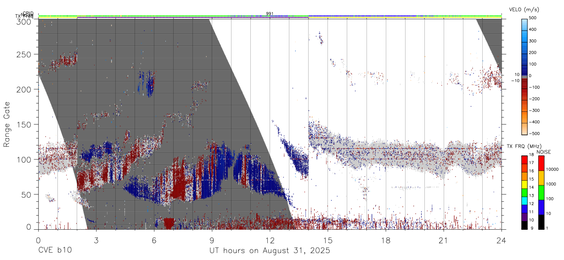Click the "UT hours on August 31, 2025" label

[x=270, y=250]
